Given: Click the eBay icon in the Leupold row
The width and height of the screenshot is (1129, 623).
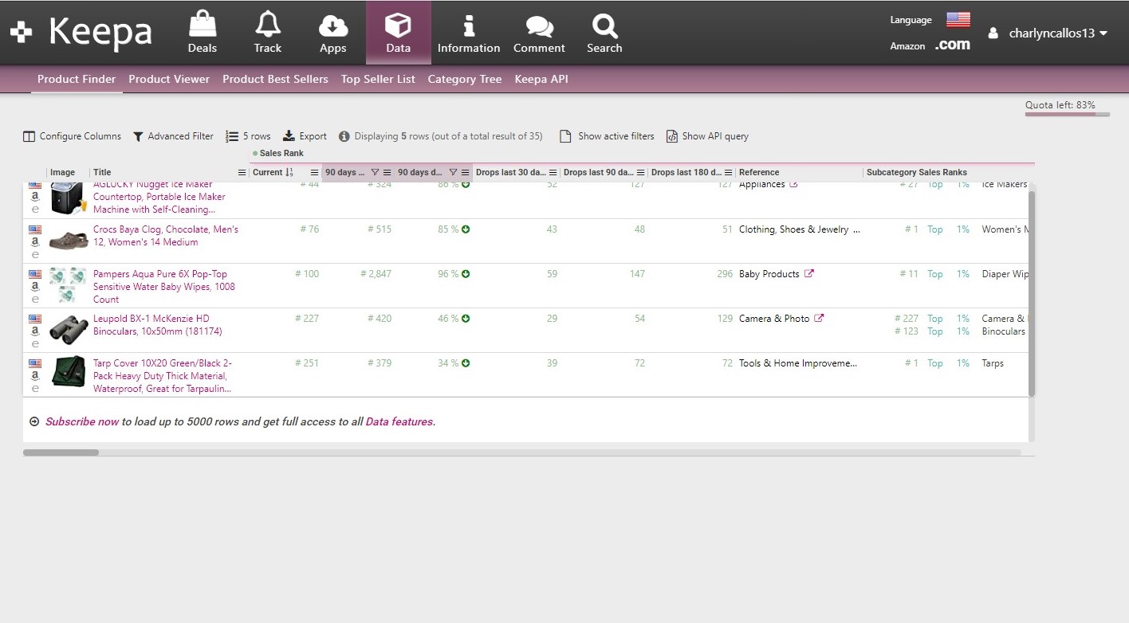Looking at the screenshot, I should pyautogui.click(x=35, y=344).
